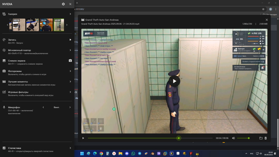Image resolution: width=279 pixels, height=157 pixels.
Task: Expand the Фоторежим section
Action: coord(70,71)
